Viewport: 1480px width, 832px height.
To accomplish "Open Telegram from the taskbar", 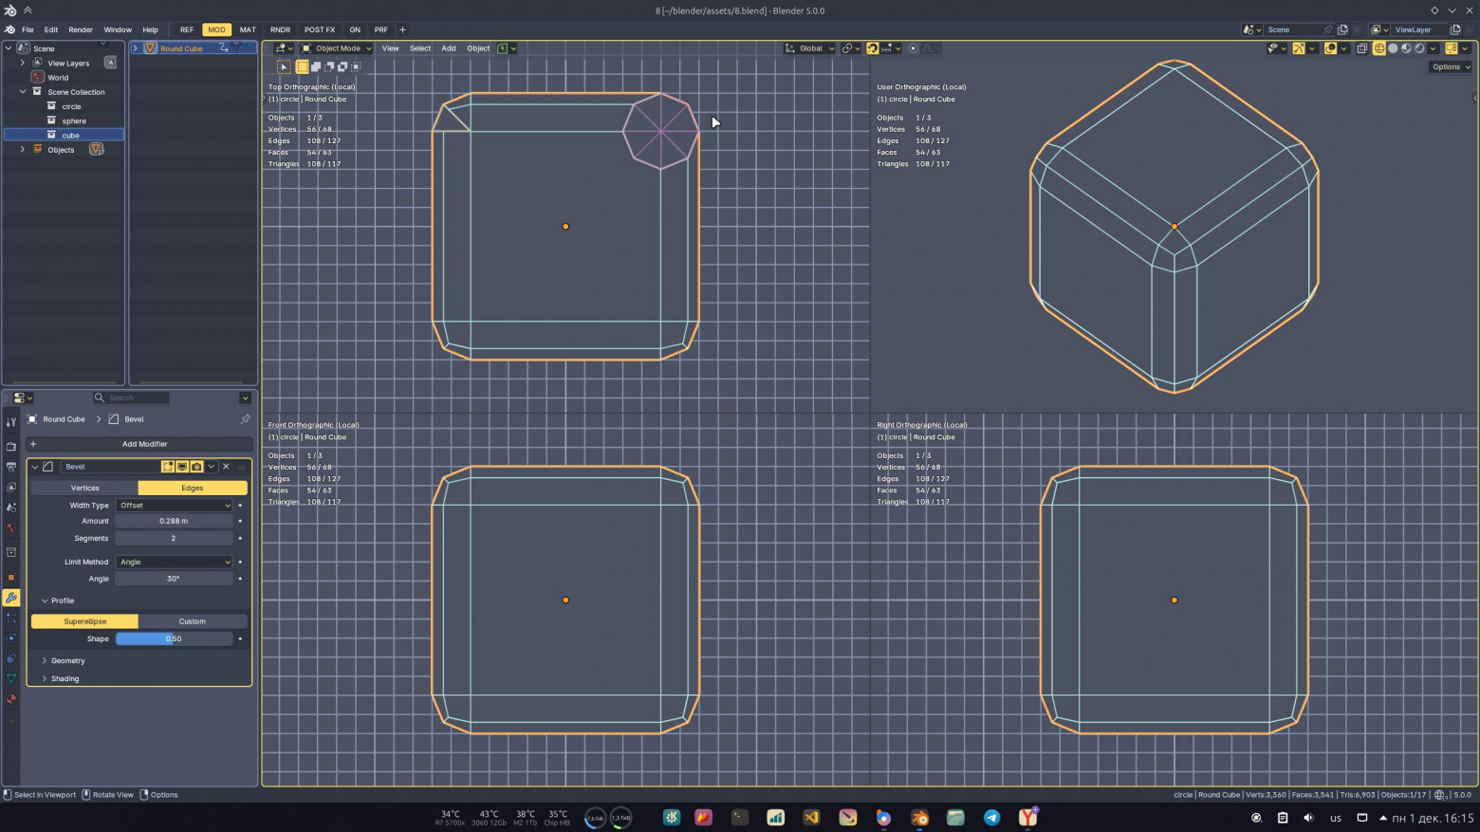I will coord(991,818).
